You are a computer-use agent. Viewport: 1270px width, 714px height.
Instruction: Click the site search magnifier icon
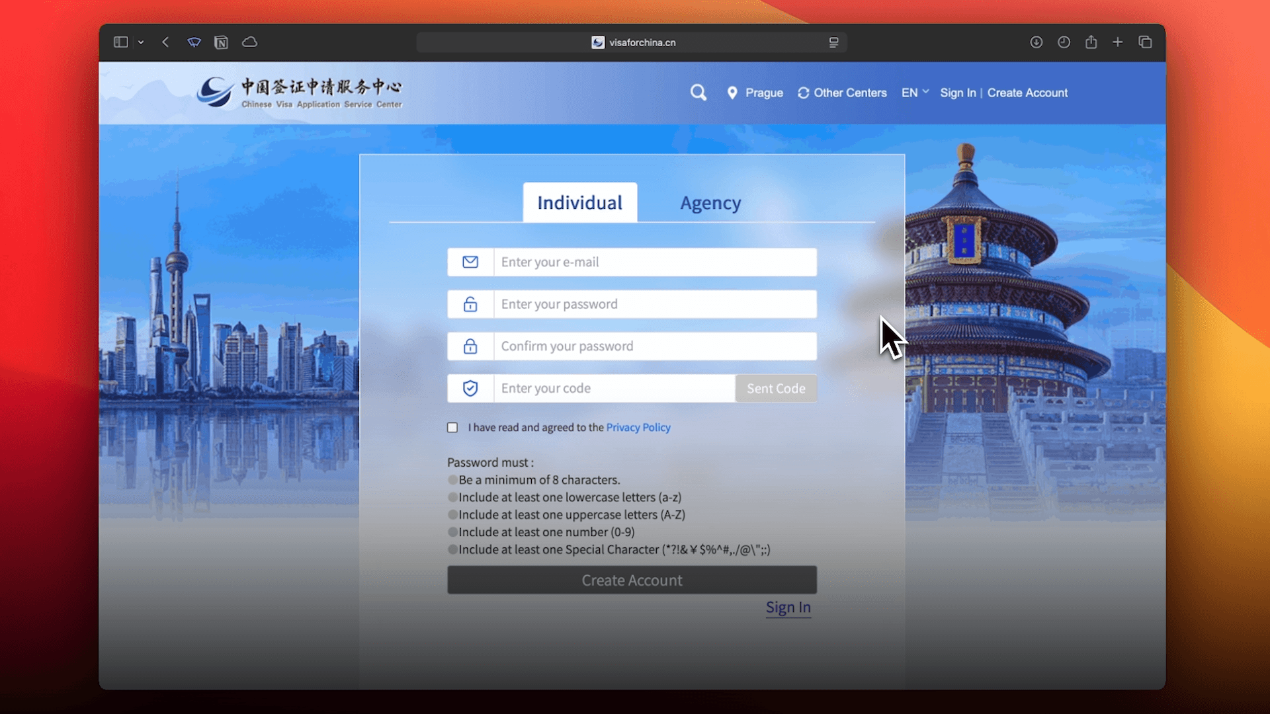[698, 93]
